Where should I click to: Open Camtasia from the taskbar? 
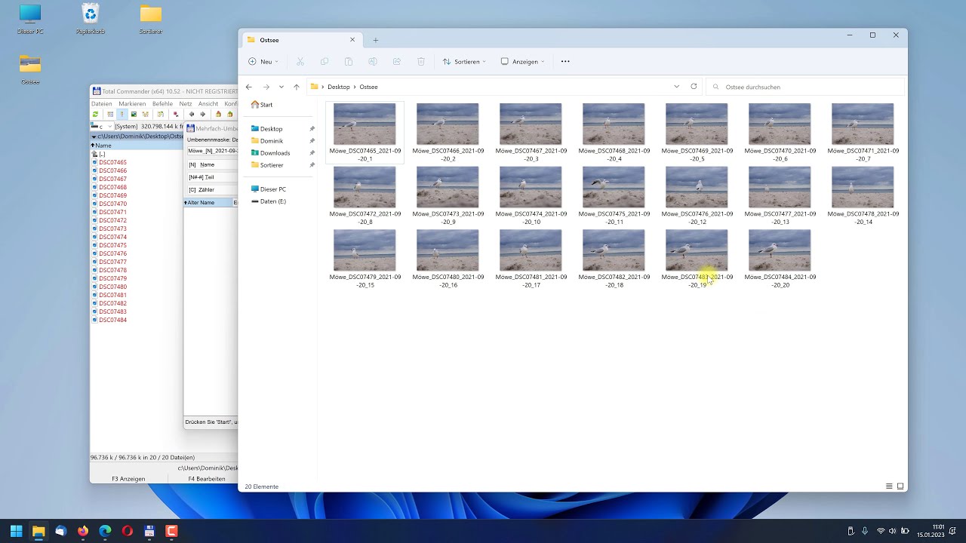[171, 531]
